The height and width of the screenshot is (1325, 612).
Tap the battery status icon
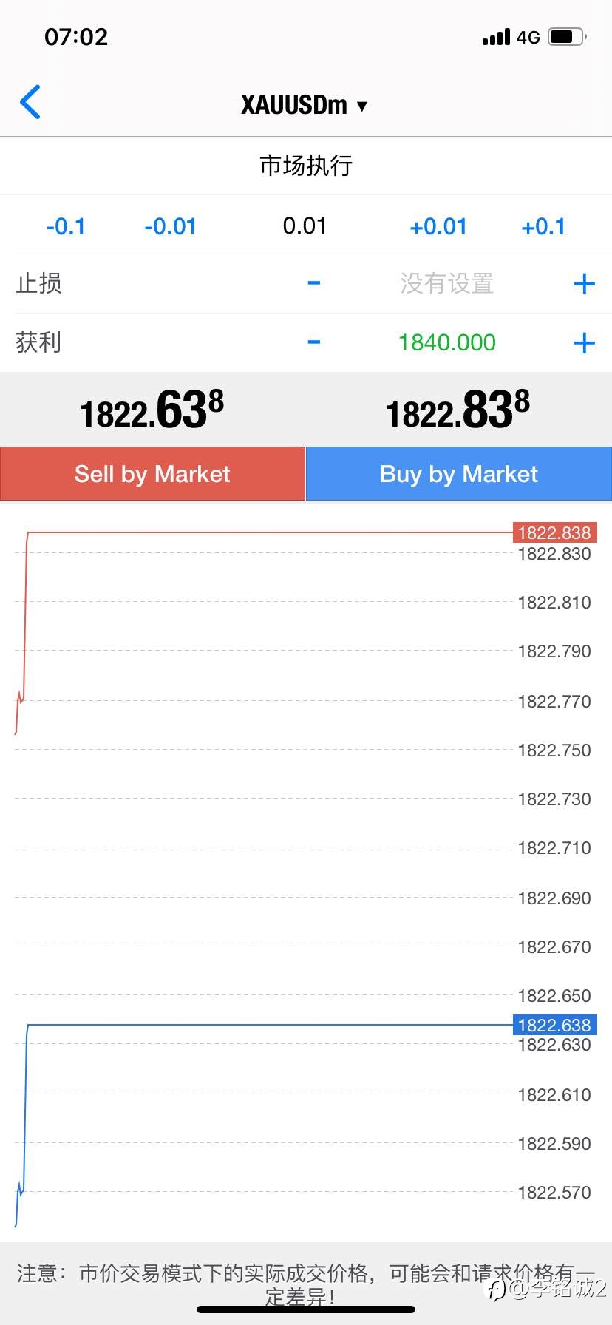(567, 36)
